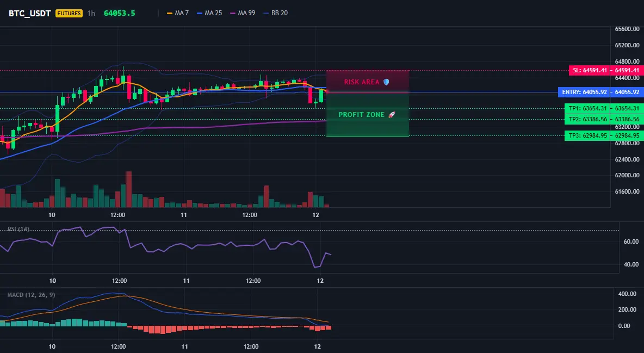This screenshot has height=353, width=644.
Task: Click date label 12 under price chart
Action: tap(315, 215)
